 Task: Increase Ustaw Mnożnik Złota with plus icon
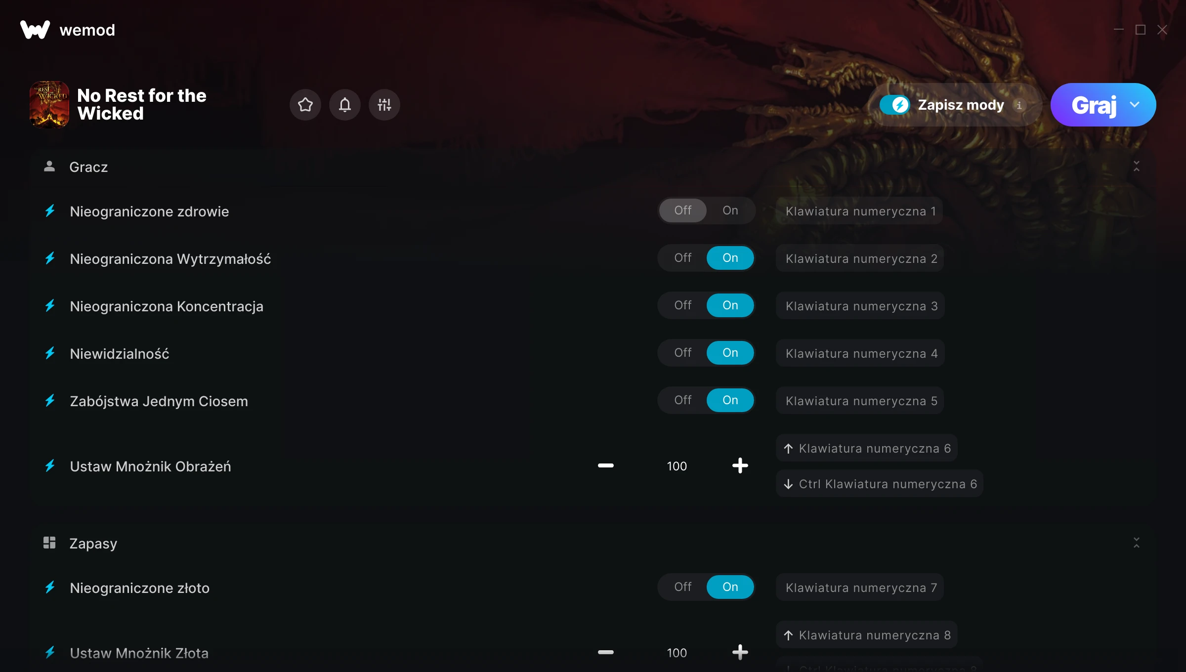pyautogui.click(x=740, y=652)
